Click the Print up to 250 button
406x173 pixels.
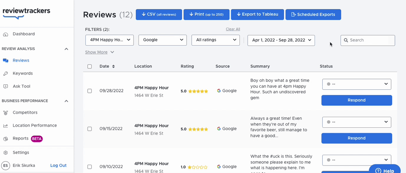206,14
